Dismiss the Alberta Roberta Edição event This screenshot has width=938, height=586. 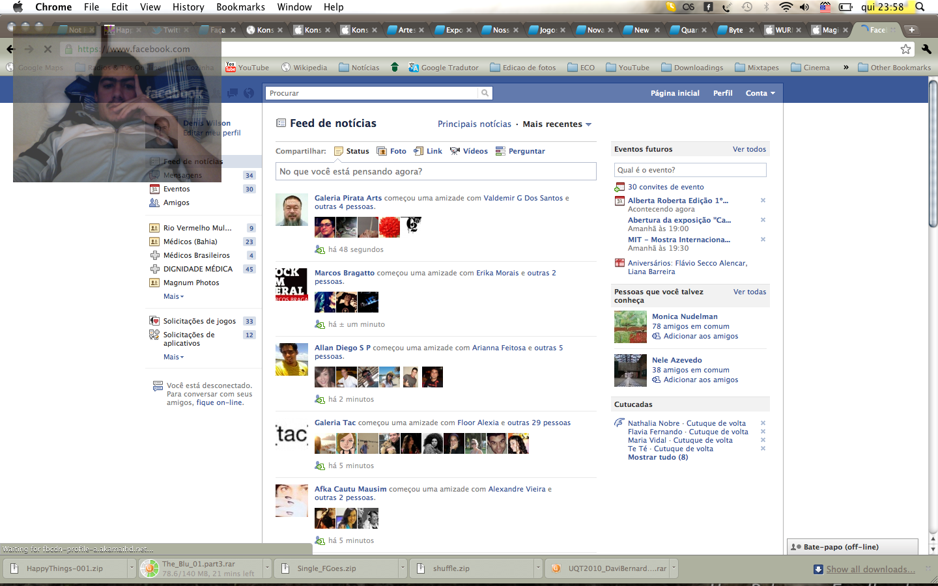tap(763, 201)
